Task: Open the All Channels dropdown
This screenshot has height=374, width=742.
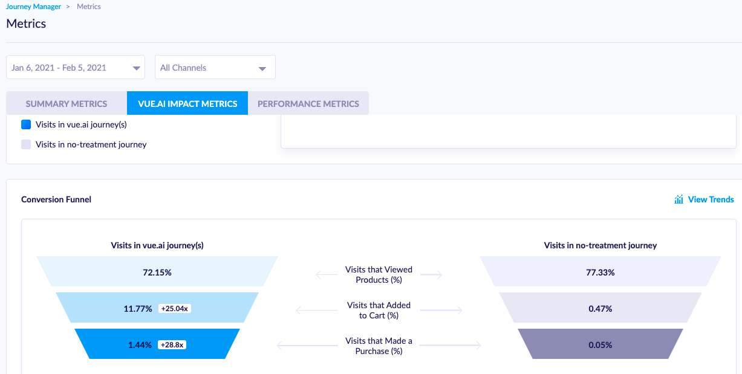Action: (x=215, y=67)
